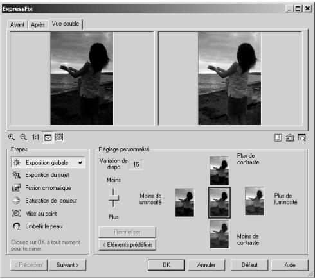
Task: Select the Exposition du sujet step
Action: click(x=47, y=175)
